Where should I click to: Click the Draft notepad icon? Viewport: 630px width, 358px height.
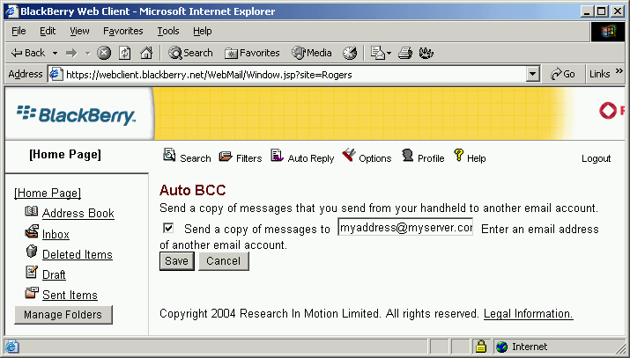click(x=32, y=272)
